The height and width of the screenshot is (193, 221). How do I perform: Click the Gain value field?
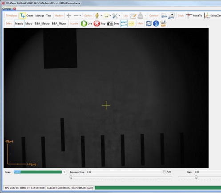(208, 172)
